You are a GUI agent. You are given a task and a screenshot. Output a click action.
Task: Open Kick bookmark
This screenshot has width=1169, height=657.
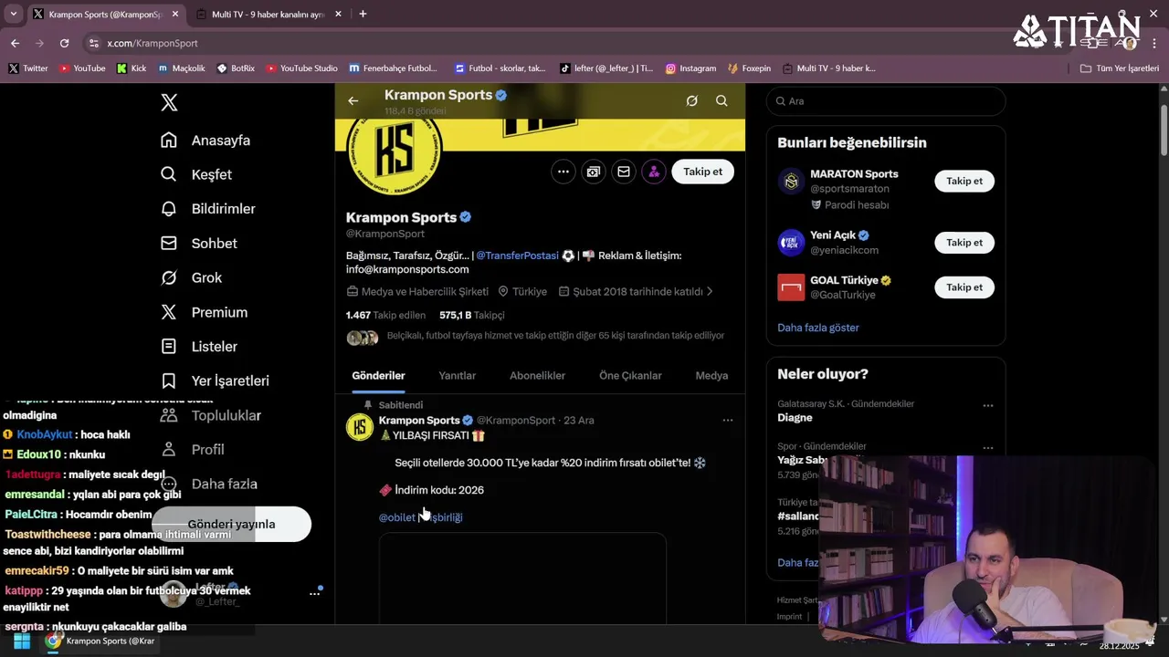[132, 68]
